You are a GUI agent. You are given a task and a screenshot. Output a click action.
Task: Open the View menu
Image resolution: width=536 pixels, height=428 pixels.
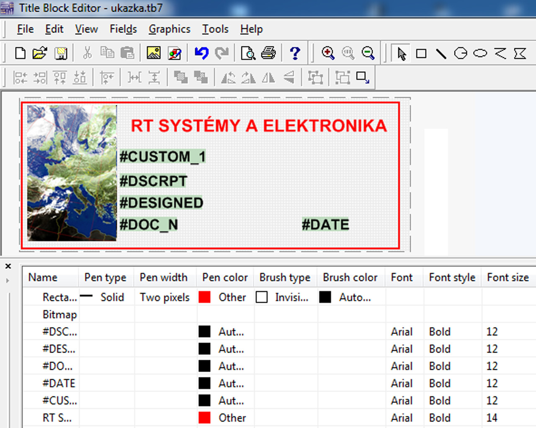(x=86, y=29)
